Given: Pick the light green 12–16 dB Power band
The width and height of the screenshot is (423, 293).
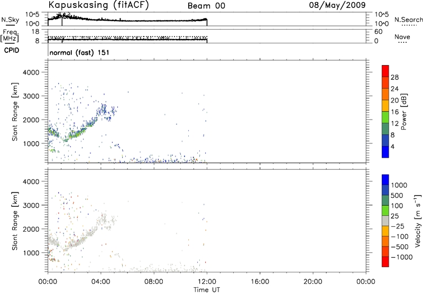Looking at the screenshot, I should pyautogui.click(x=385, y=117).
